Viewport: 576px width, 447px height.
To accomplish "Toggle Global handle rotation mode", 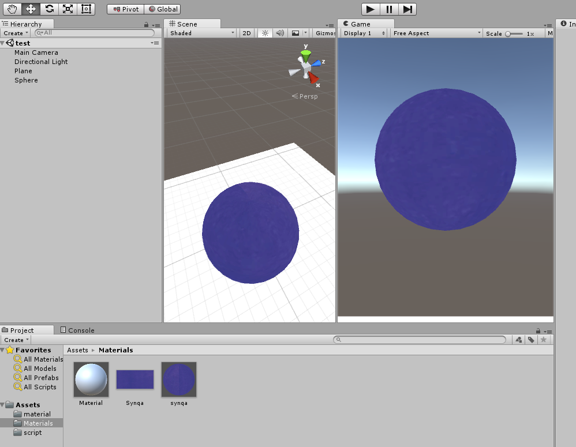I will [162, 9].
